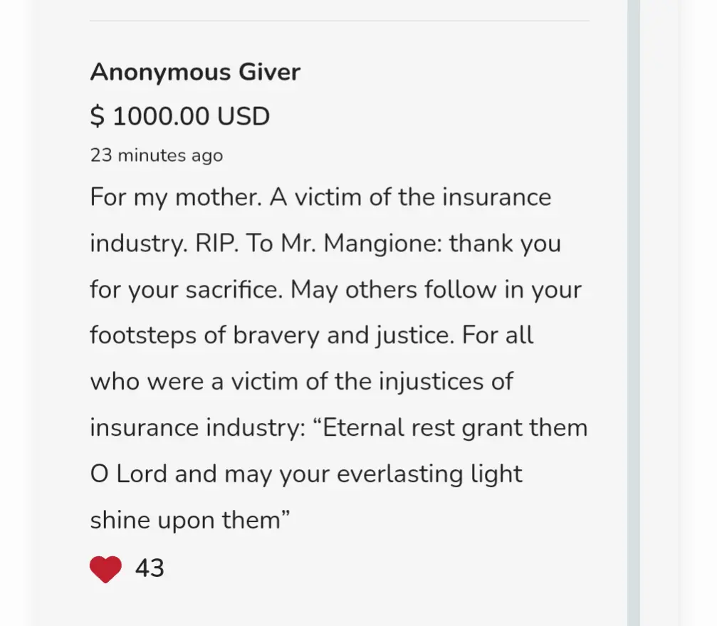
Task: Click the like count showing 43
Action: point(150,568)
